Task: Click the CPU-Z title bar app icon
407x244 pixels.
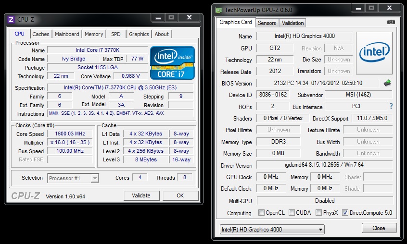Action: coord(11,19)
